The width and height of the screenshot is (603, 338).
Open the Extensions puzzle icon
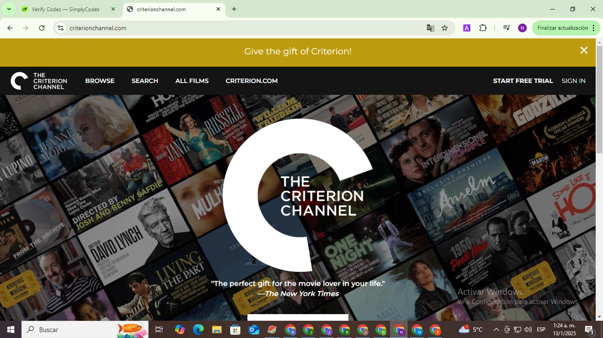point(483,28)
